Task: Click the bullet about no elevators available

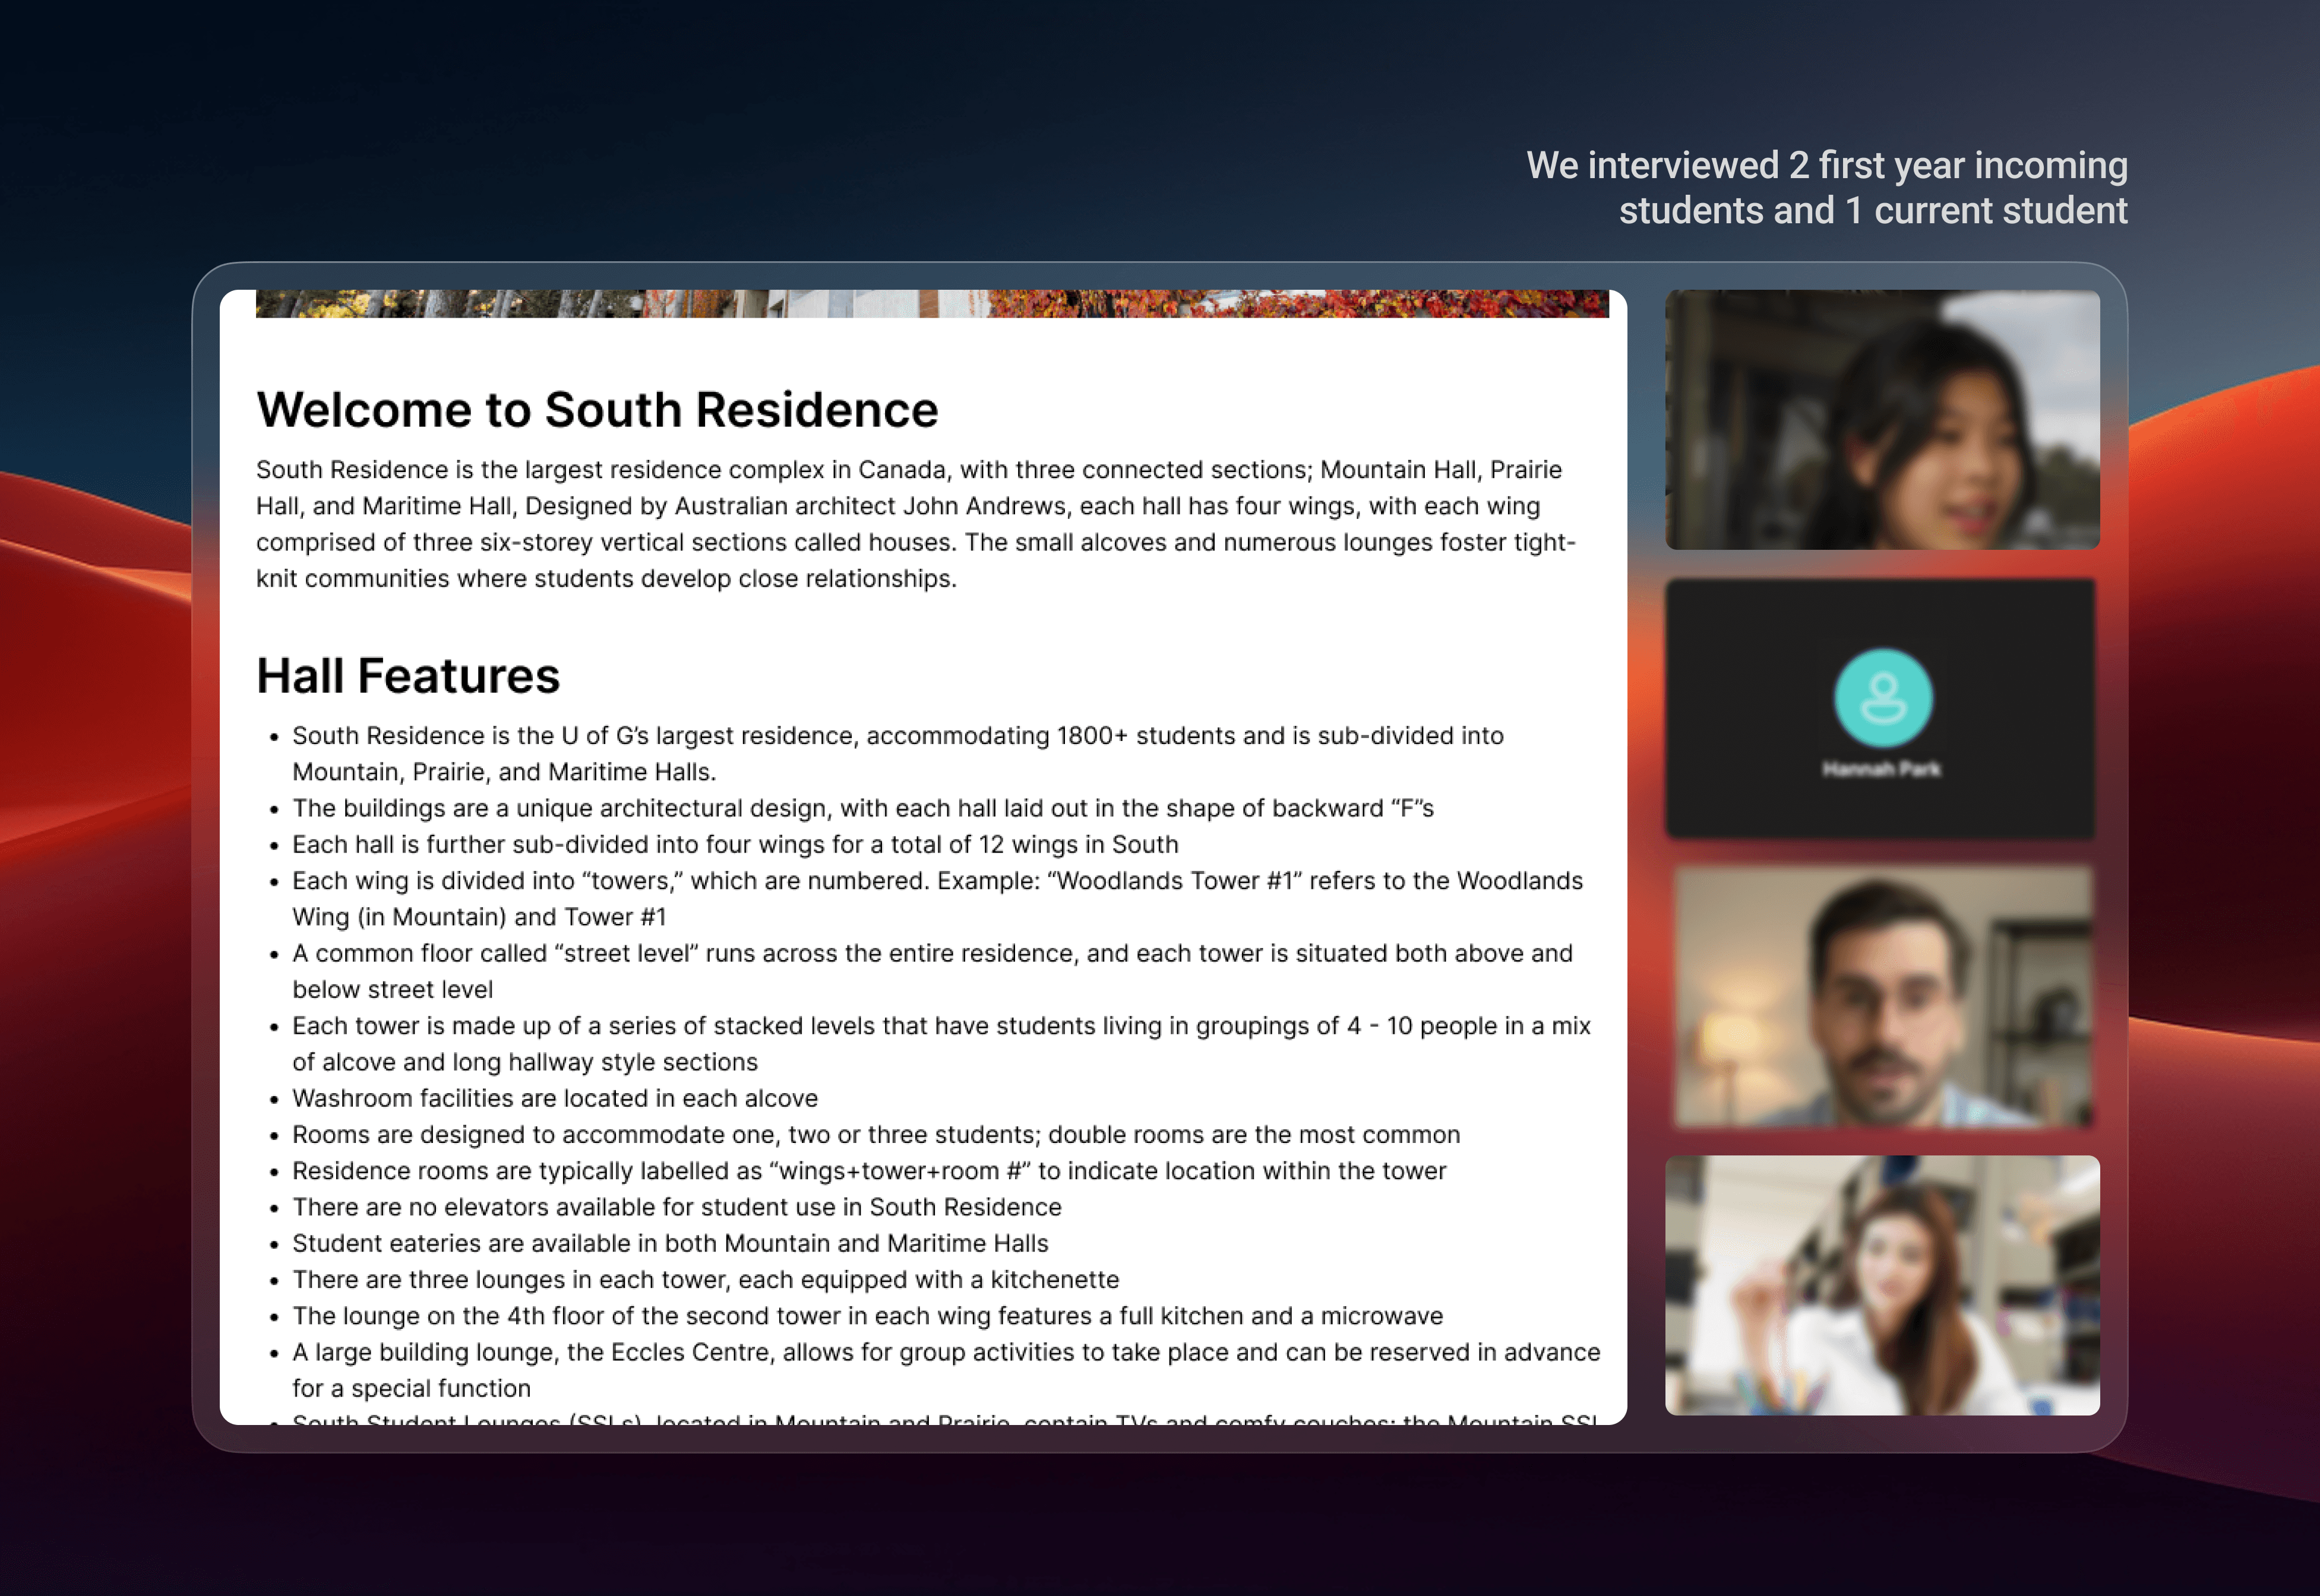Action: [x=677, y=1207]
